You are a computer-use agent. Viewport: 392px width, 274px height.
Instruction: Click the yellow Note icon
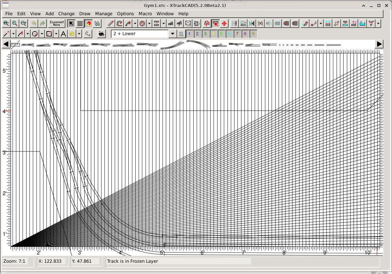click(x=72, y=34)
